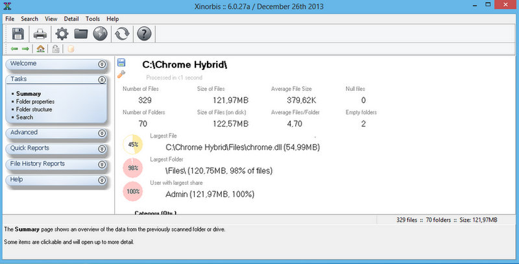This screenshot has height=264, width=519.
Task: Close the Xinorbis window
Action: [505, 5]
